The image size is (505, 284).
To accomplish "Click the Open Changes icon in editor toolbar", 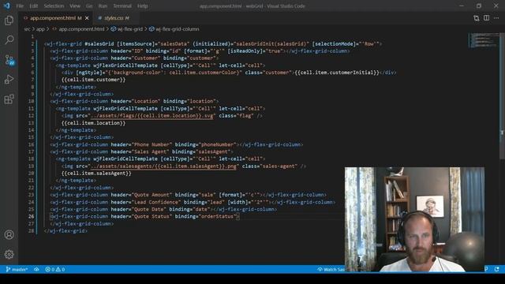I will tap(477, 18).
